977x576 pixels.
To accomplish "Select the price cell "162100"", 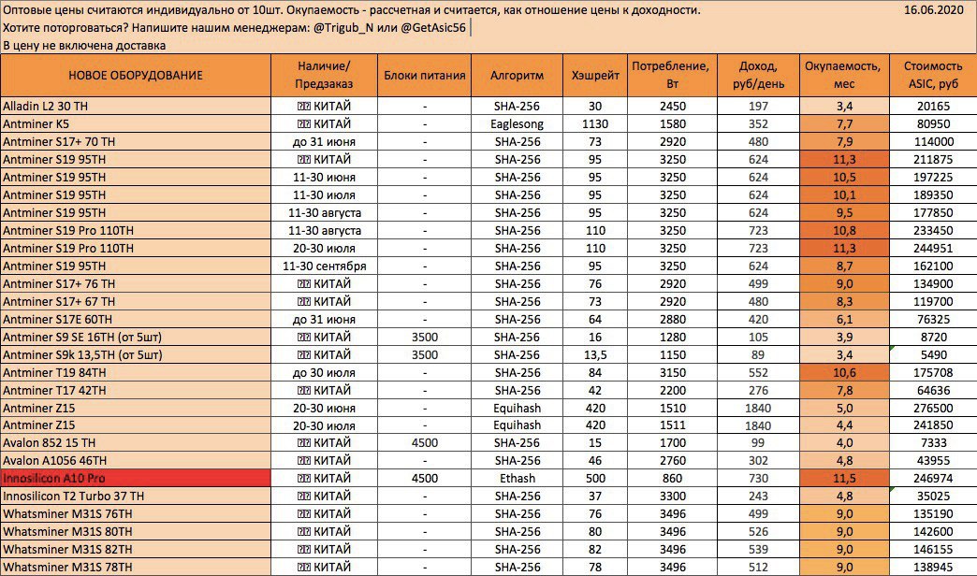I will pyautogui.click(x=933, y=266).
